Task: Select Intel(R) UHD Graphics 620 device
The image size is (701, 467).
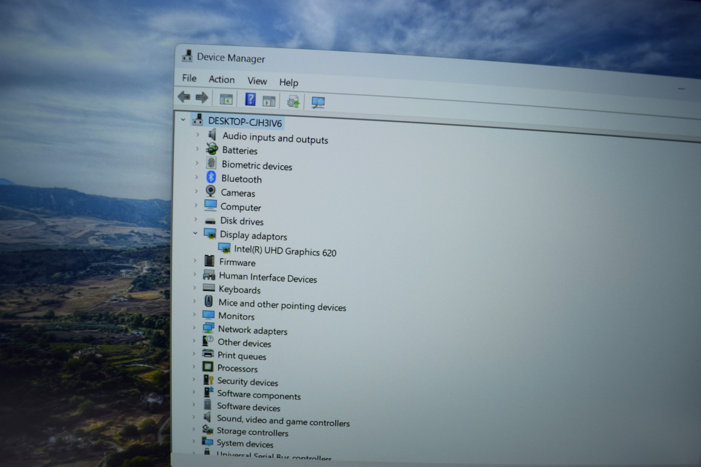Action: (x=285, y=251)
